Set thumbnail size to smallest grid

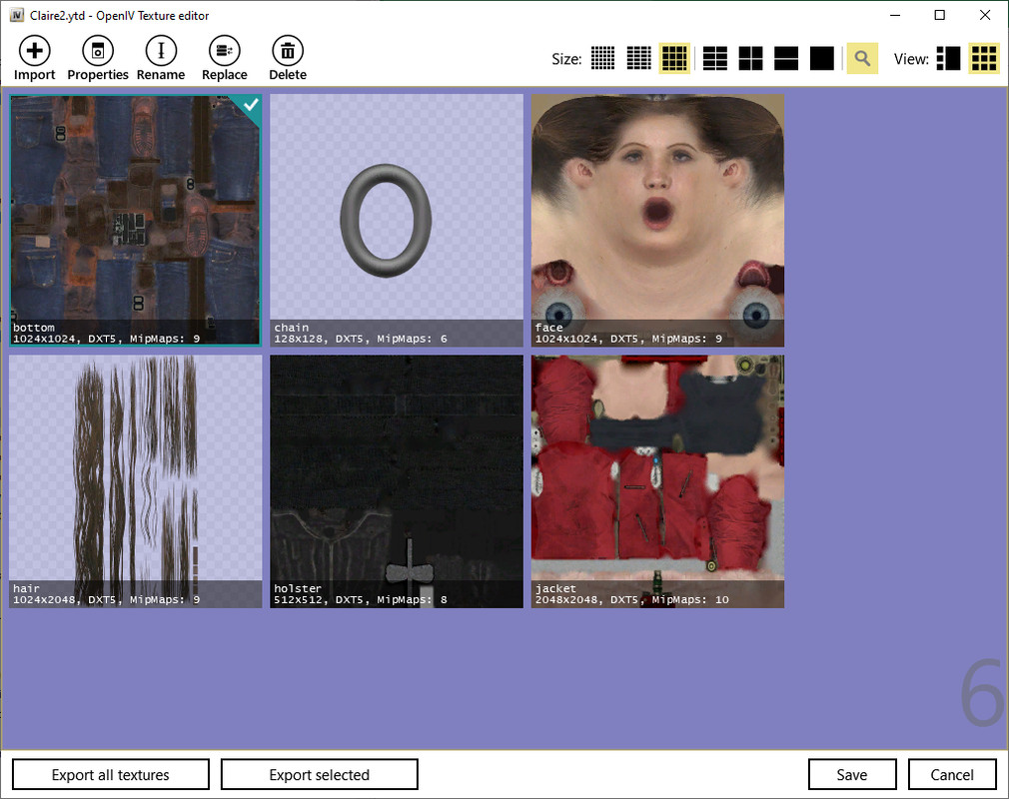[603, 59]
